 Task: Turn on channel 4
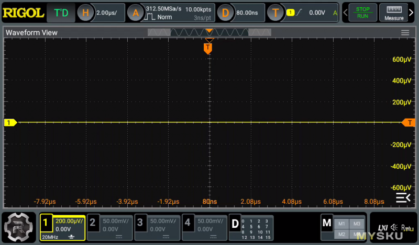point(188,224)
